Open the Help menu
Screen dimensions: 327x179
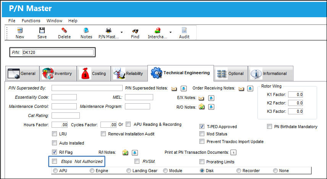[73, 21]
